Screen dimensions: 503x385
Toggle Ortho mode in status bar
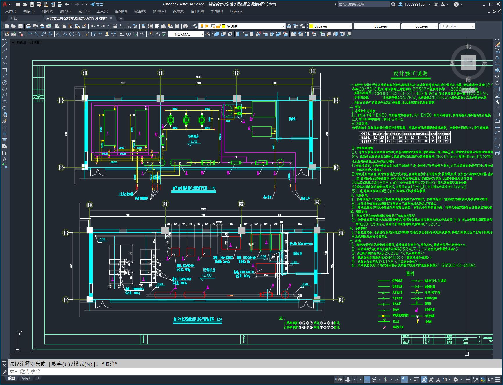click(x=367, y=379)
